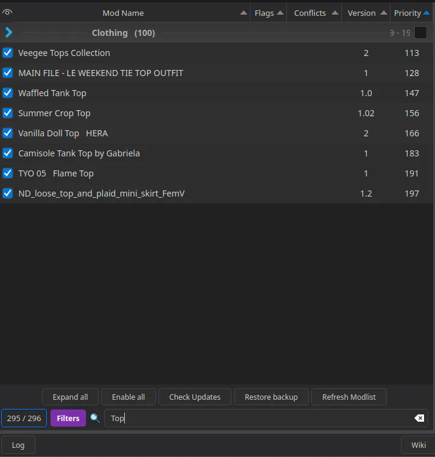Click Refresh Modlist button
The width and height of the screenshot is (435, 457).
click(349, 397)
